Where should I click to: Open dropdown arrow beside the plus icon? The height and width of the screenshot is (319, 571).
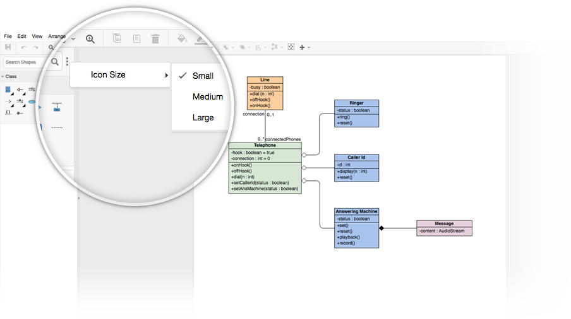tap(309, 47)
